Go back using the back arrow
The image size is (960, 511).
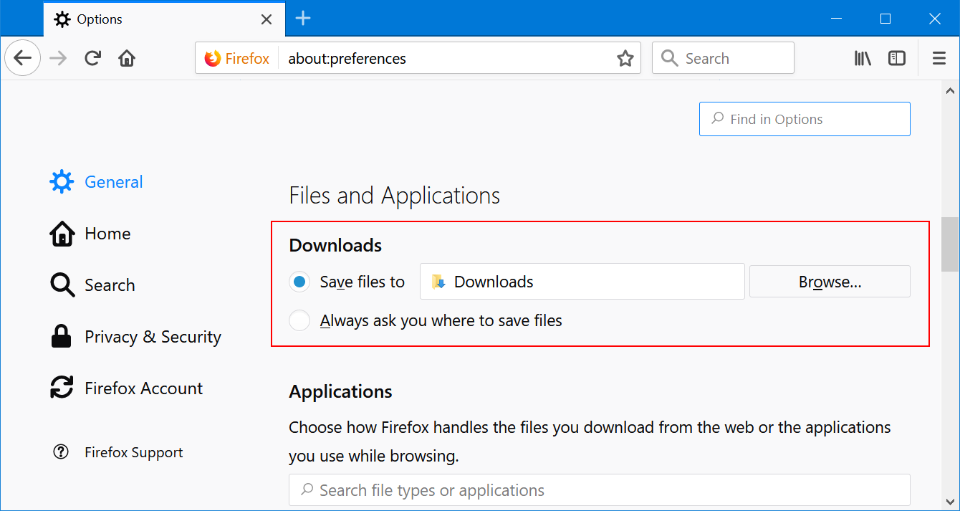click(x=23, y=58)
